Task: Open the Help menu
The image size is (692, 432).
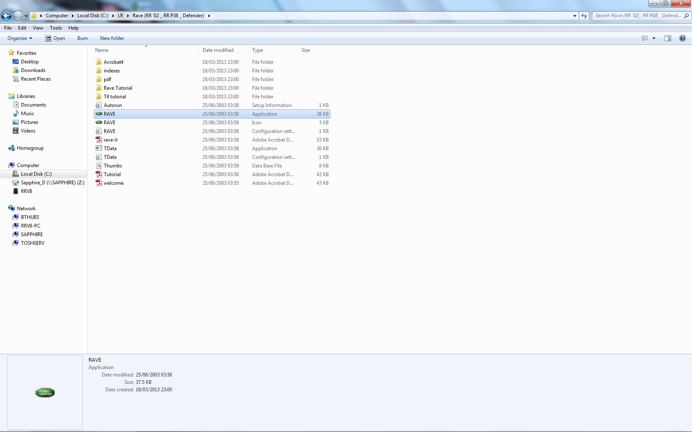Action: (x=73, y=28)
